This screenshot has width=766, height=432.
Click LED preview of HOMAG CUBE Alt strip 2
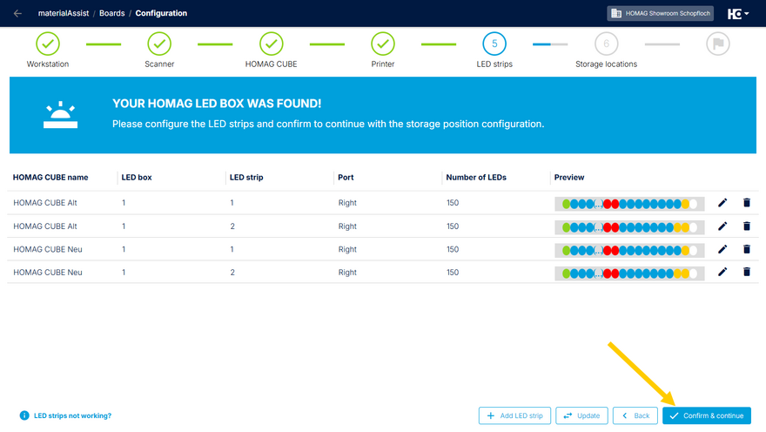(x=629, y=227)
